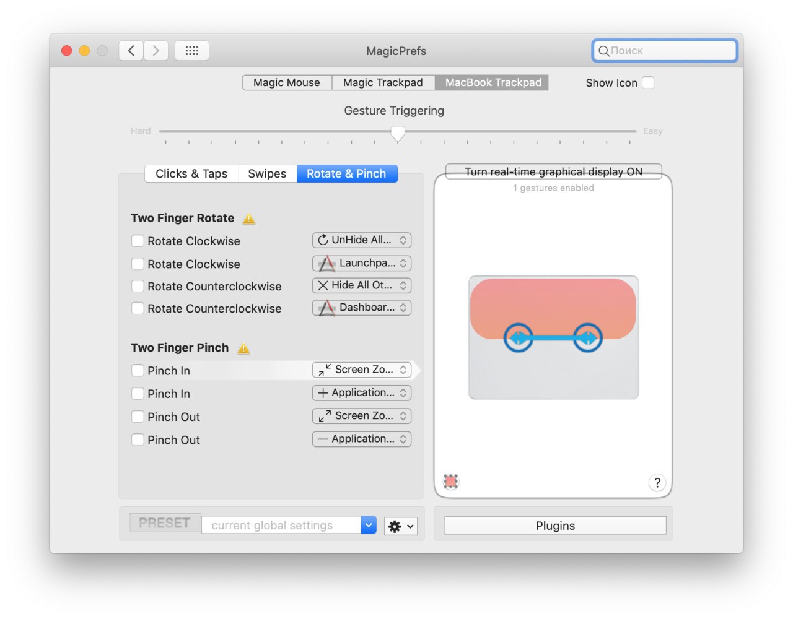793x619 pixels.
Task: Click the '1 gestures enabled' label
Action: 553,188
